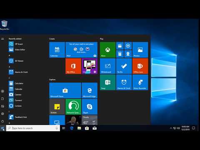Open the Photos tile
Image resolution: width=200 pixels, height=150 pixels.
click(140, 50)
